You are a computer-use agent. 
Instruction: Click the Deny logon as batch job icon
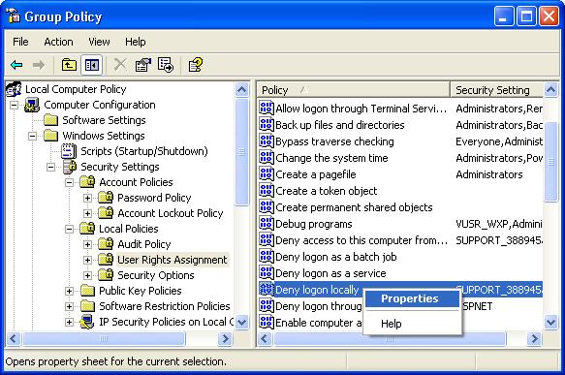(267, 257)
